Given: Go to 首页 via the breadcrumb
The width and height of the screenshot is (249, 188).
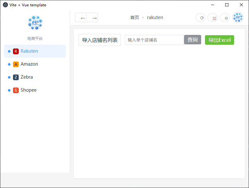Looking at the screenshot, I should pyautogui.click(x=135, y=17).
